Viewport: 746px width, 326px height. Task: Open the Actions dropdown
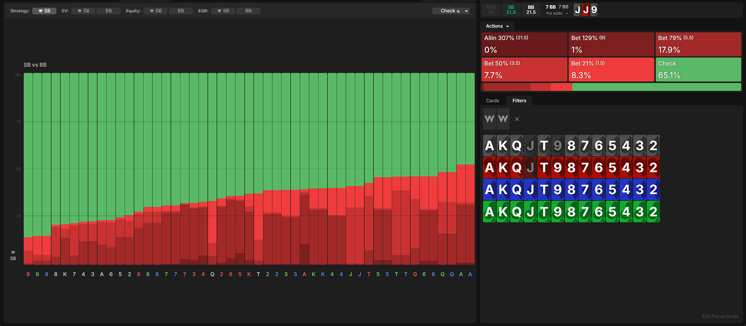pos(497,26)
